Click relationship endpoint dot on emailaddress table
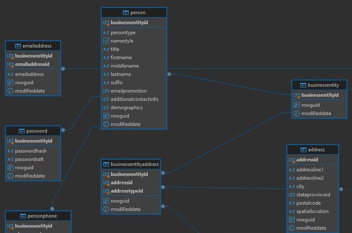Screen dimensions: 352x233 (63, 69)
